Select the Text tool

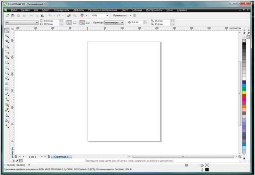coord(7,84)
